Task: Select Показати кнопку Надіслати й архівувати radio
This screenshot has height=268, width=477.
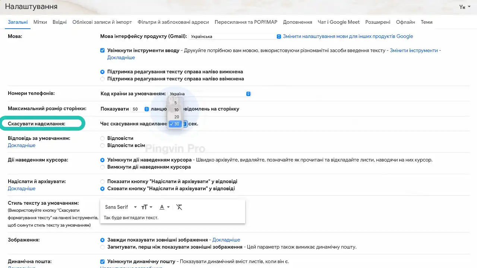Action: [x=102, y=182]
